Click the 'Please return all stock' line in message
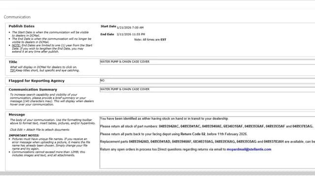315x177 pixels. pyautogui.click(x=206, y=126)
